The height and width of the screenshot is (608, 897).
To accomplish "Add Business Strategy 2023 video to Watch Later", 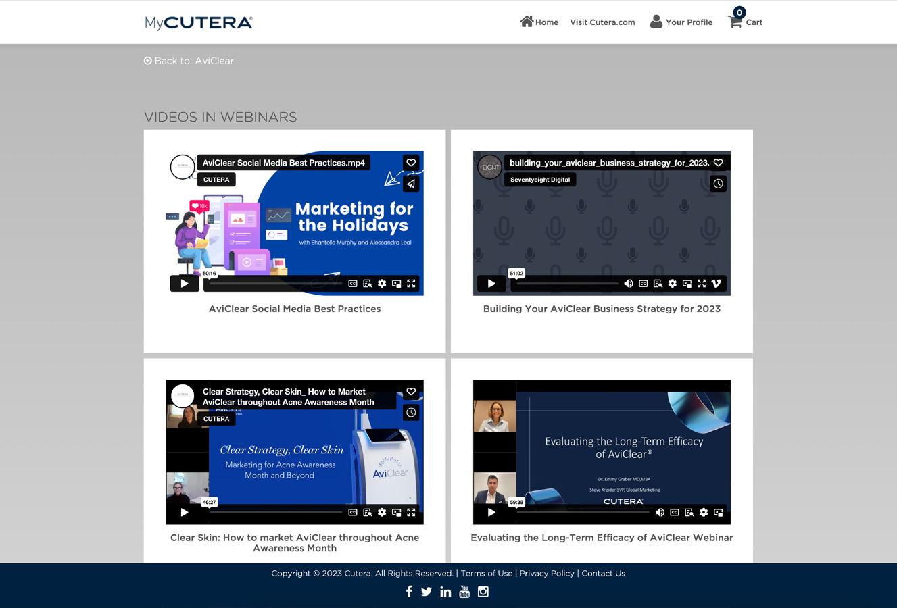I will pyautogui.click(x=719, y=184).
